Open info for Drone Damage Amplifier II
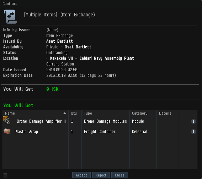 [193, 121]
